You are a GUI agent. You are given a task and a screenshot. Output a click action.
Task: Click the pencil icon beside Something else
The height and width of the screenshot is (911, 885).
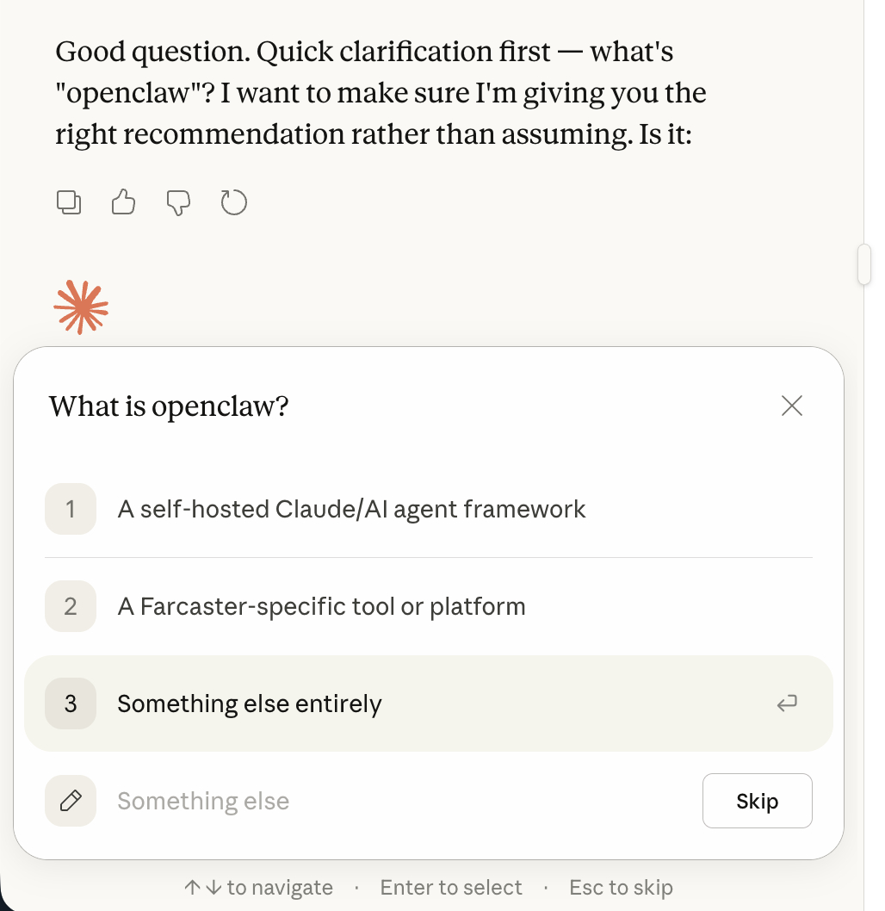(71, 802)
